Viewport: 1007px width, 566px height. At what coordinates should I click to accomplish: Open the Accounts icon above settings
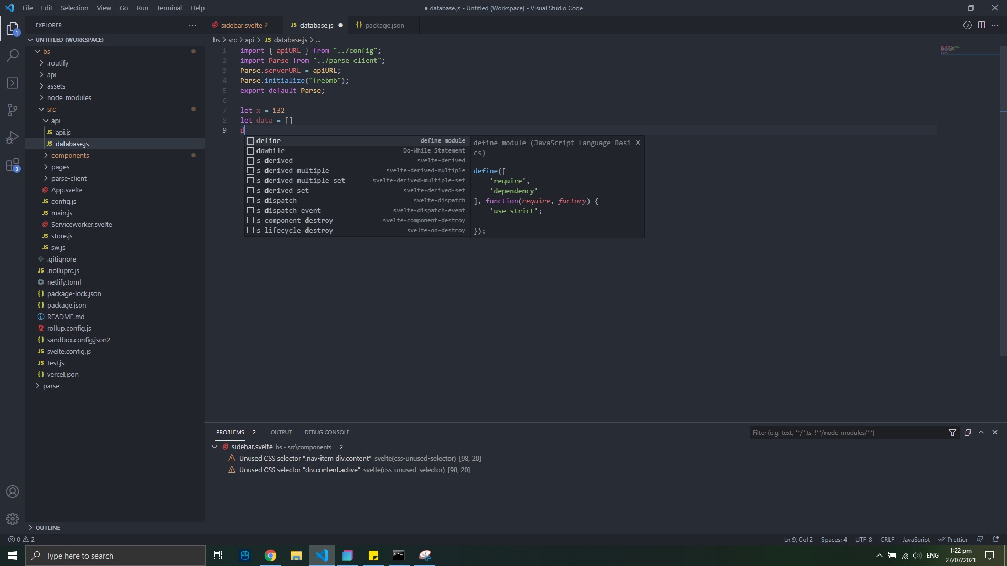pyautogui.click(x=12, y=492)
